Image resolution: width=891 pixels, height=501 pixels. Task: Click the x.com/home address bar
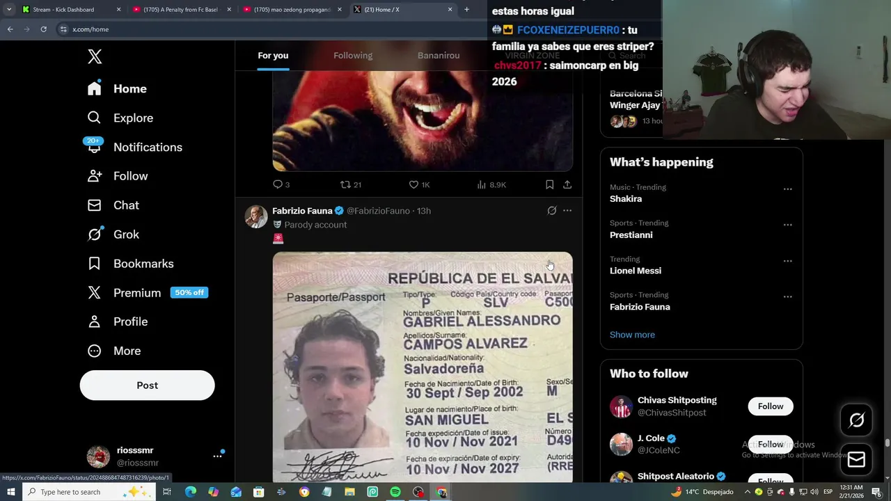tap(271, 29)
